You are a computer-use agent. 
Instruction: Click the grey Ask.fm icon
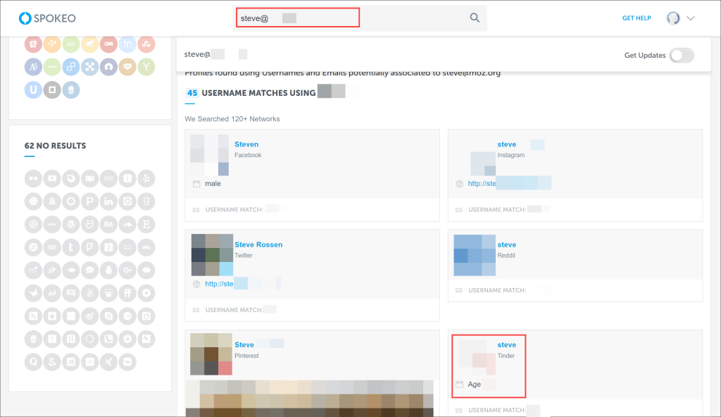pos(52,293)
